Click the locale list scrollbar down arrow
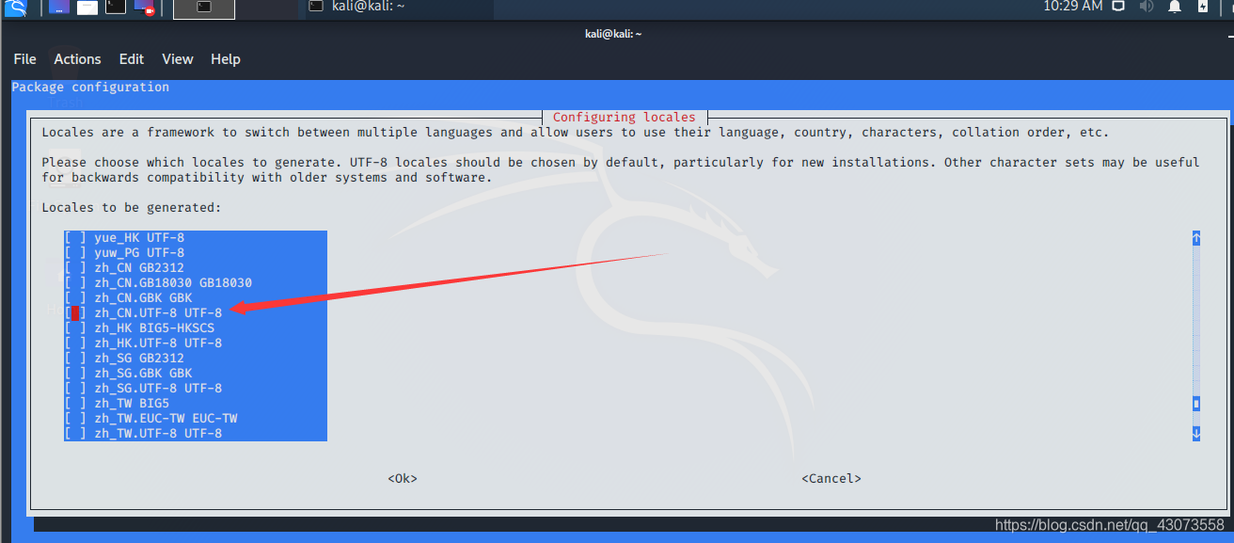Viewport: 1234px width, 543px height. point(1196,434)
